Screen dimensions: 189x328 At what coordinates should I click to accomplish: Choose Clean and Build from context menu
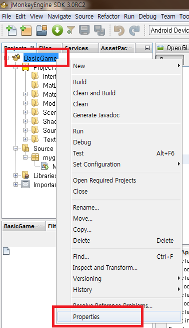tap(94, 93)
